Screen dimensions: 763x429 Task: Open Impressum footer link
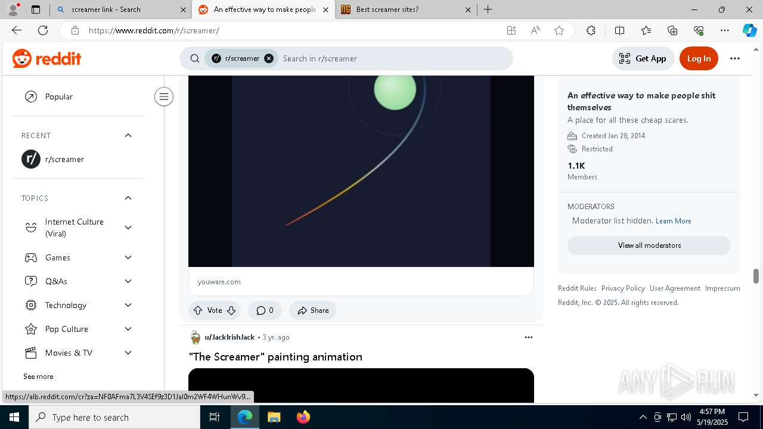click(722, 288)
